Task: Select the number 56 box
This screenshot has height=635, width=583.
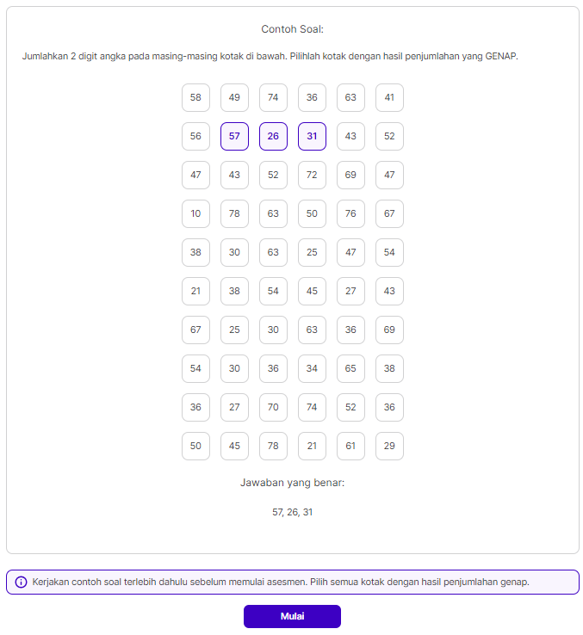Action: tap(195, 136)
